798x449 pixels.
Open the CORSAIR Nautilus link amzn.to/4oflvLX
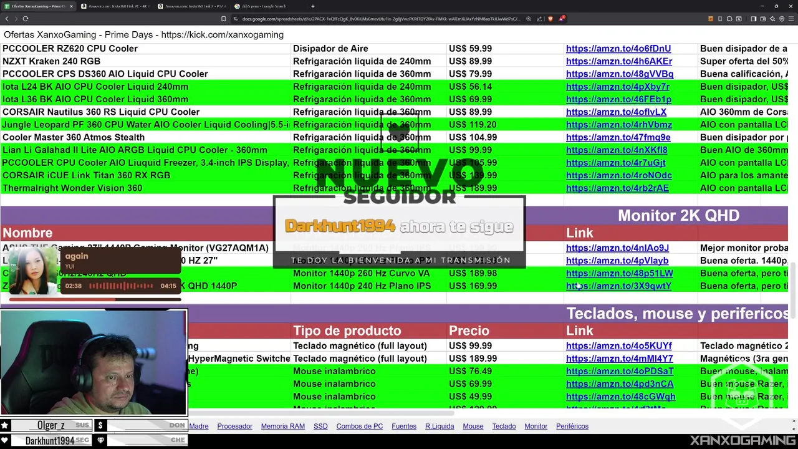tap(616, 112)
